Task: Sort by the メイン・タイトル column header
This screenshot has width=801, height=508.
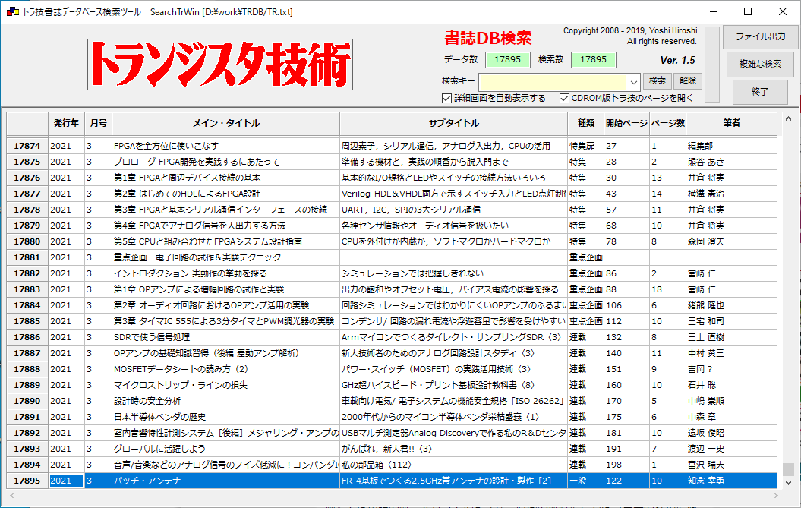Action: click(225, 123)
